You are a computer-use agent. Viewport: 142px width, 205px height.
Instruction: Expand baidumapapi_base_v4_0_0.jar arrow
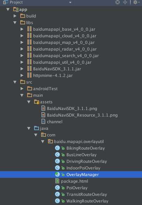tap(22, 29)
